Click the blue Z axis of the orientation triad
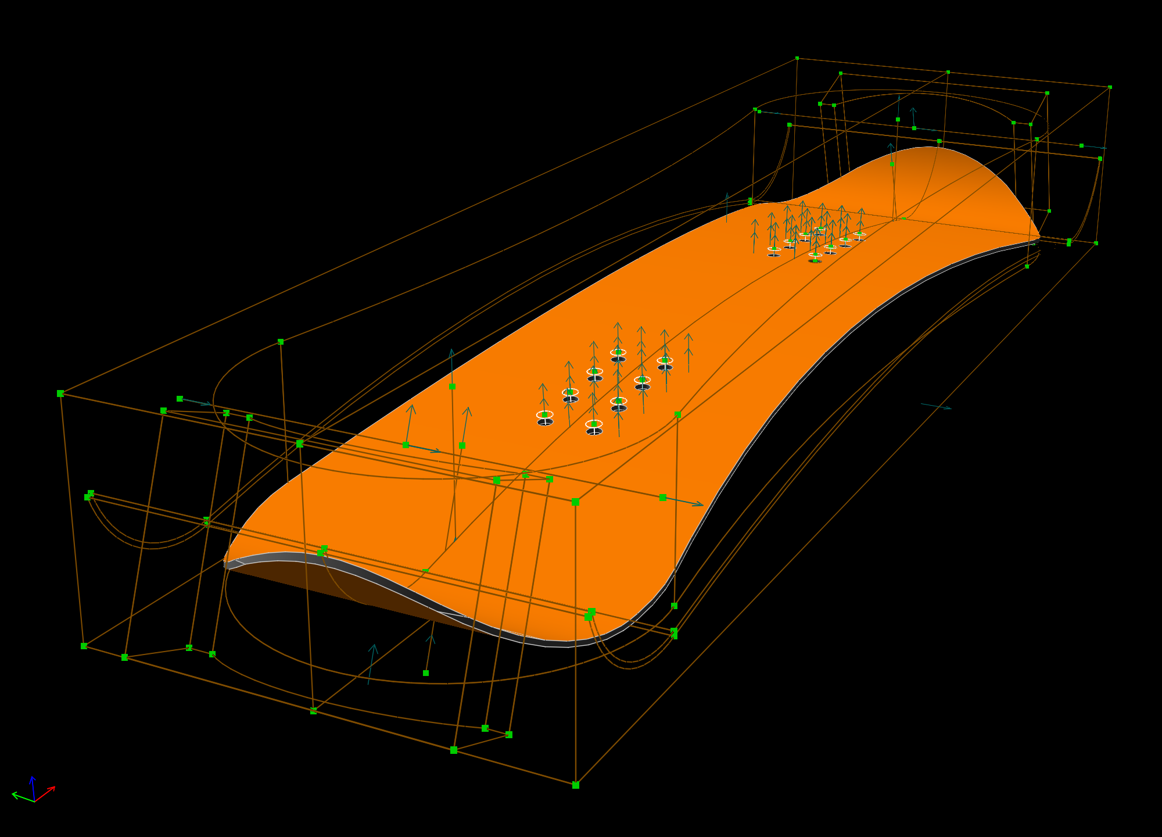 [x=33, y=789]
